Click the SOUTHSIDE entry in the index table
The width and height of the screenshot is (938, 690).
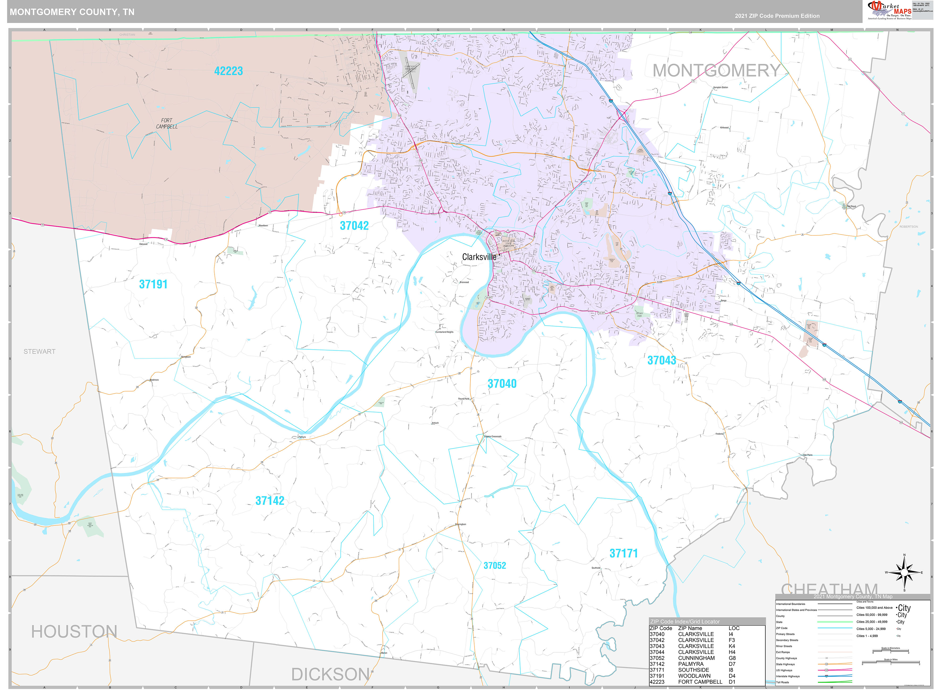693,670
